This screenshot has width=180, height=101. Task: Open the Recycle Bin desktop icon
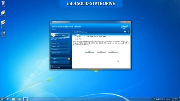coord(3,4)
